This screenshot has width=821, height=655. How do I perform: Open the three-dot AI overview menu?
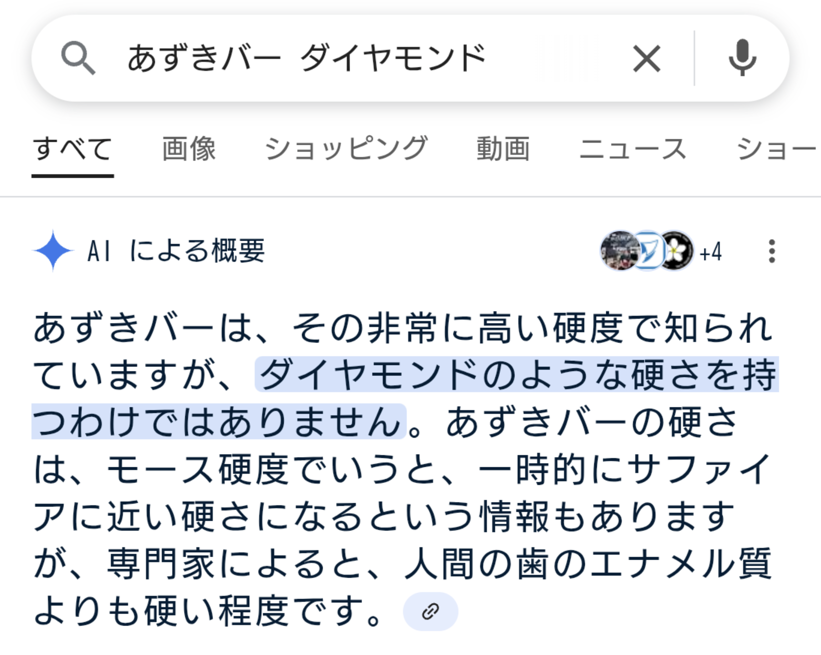click(772, 251)
